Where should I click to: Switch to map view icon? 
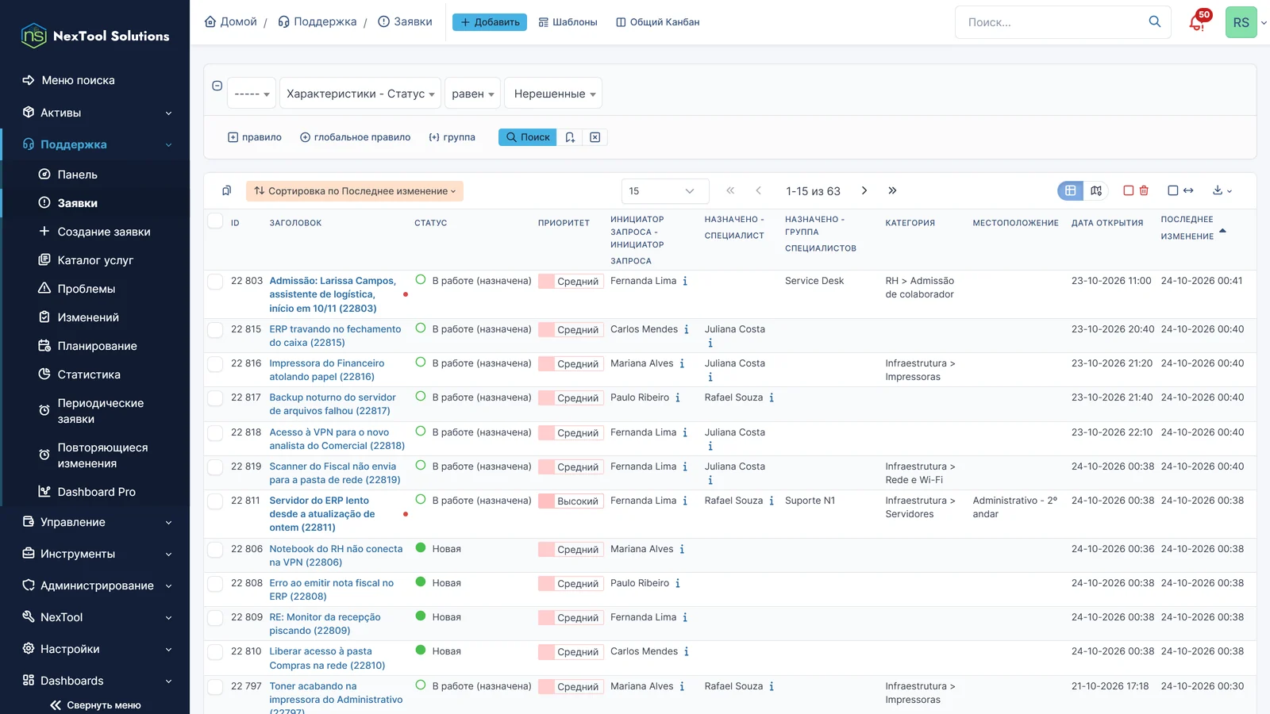coord(1096,190)
